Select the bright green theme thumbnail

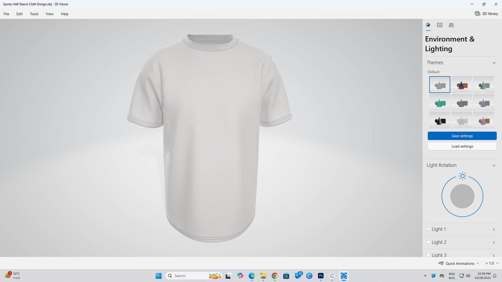click(x=440, y=102)
